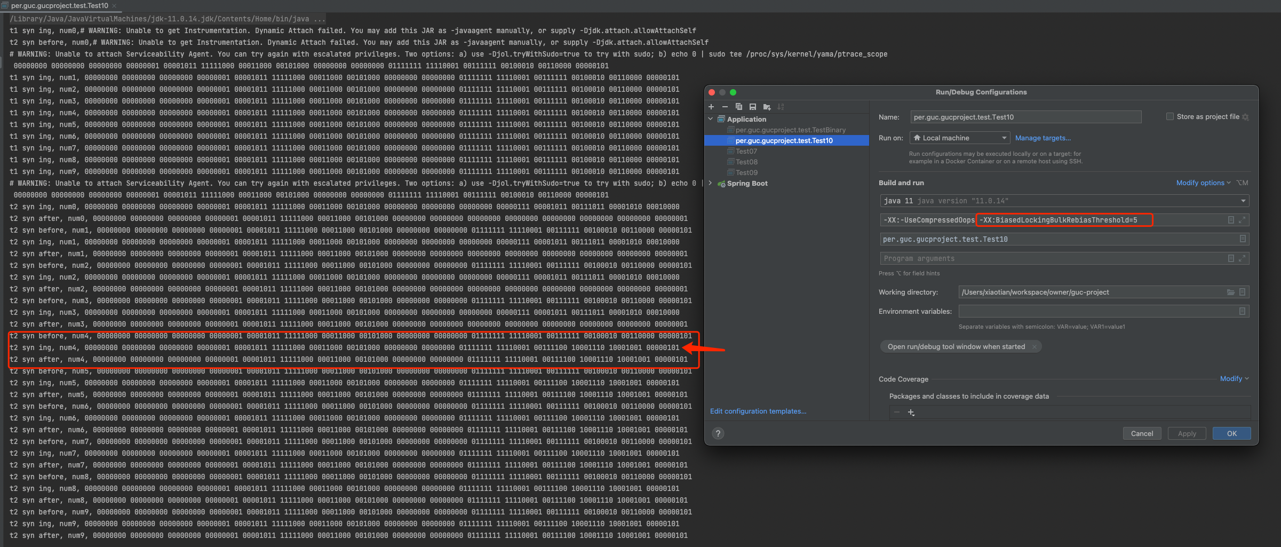Remove 'Open run/debug tool window when started' option
This screenshot has width=1281, height=547.
1034,347
